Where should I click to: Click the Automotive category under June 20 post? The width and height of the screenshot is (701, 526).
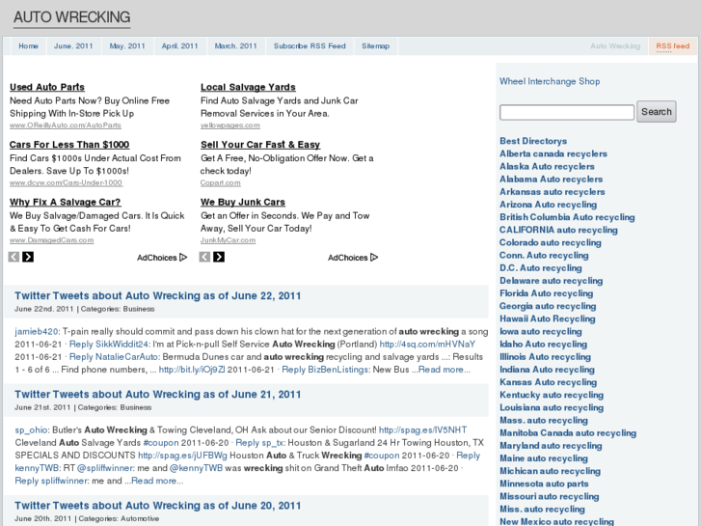coord(140,518)
